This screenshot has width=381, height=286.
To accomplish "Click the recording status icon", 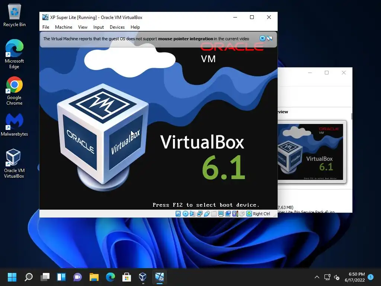I will 228,213.
